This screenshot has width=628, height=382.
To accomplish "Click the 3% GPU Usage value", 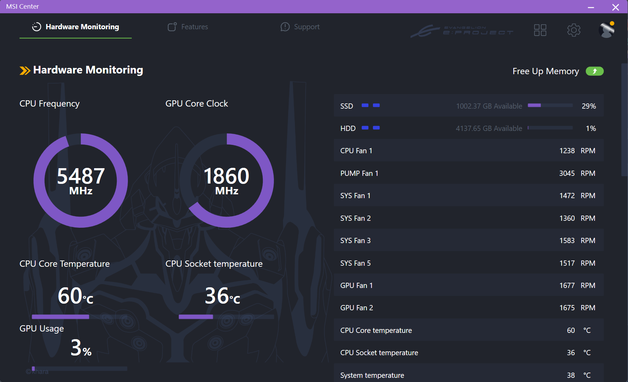I will pos(81,348).
